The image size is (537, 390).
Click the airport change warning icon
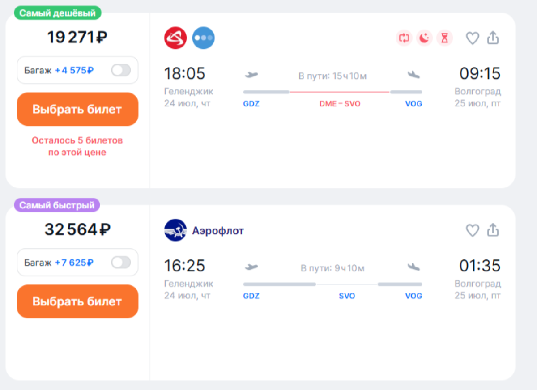point(404,38)
